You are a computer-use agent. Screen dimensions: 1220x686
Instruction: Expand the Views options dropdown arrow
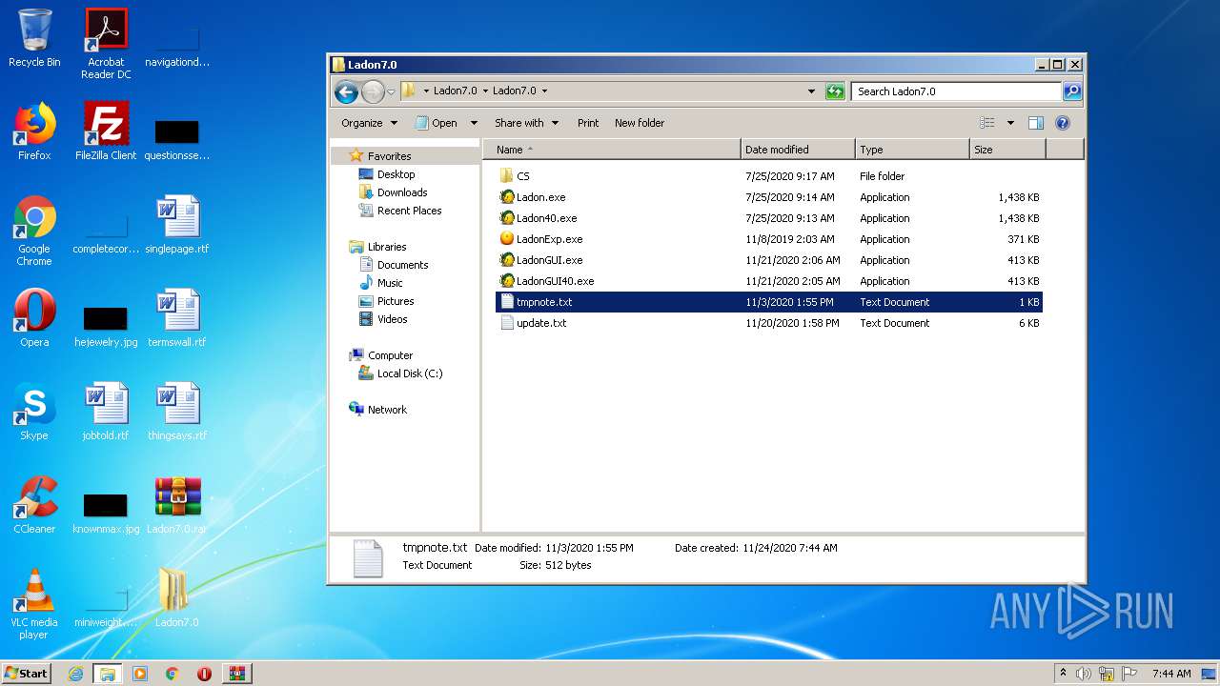1010,123
